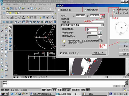
Task: Toggle the Object Snap status bar button
Action: click(67, 90)
